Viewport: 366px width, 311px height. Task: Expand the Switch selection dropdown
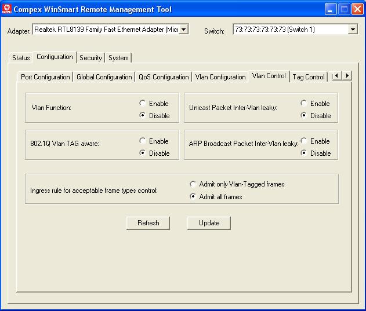(353, 30)
